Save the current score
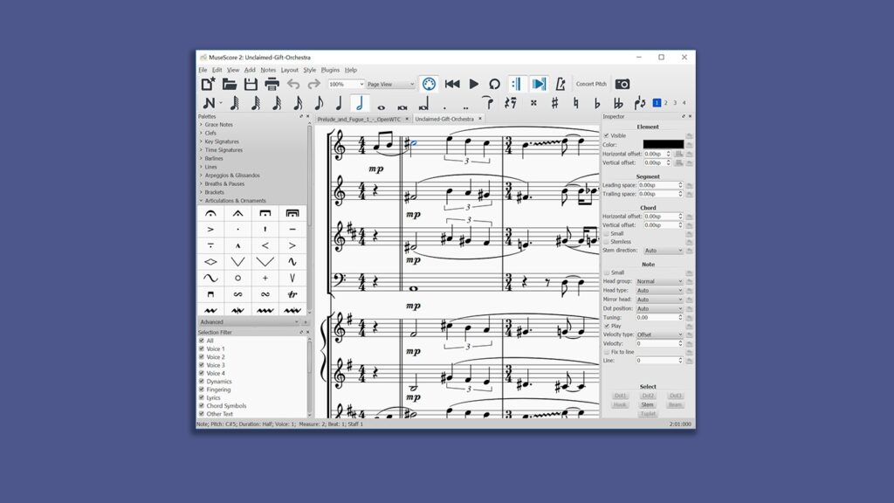894x503 pixels. (251, 84)
